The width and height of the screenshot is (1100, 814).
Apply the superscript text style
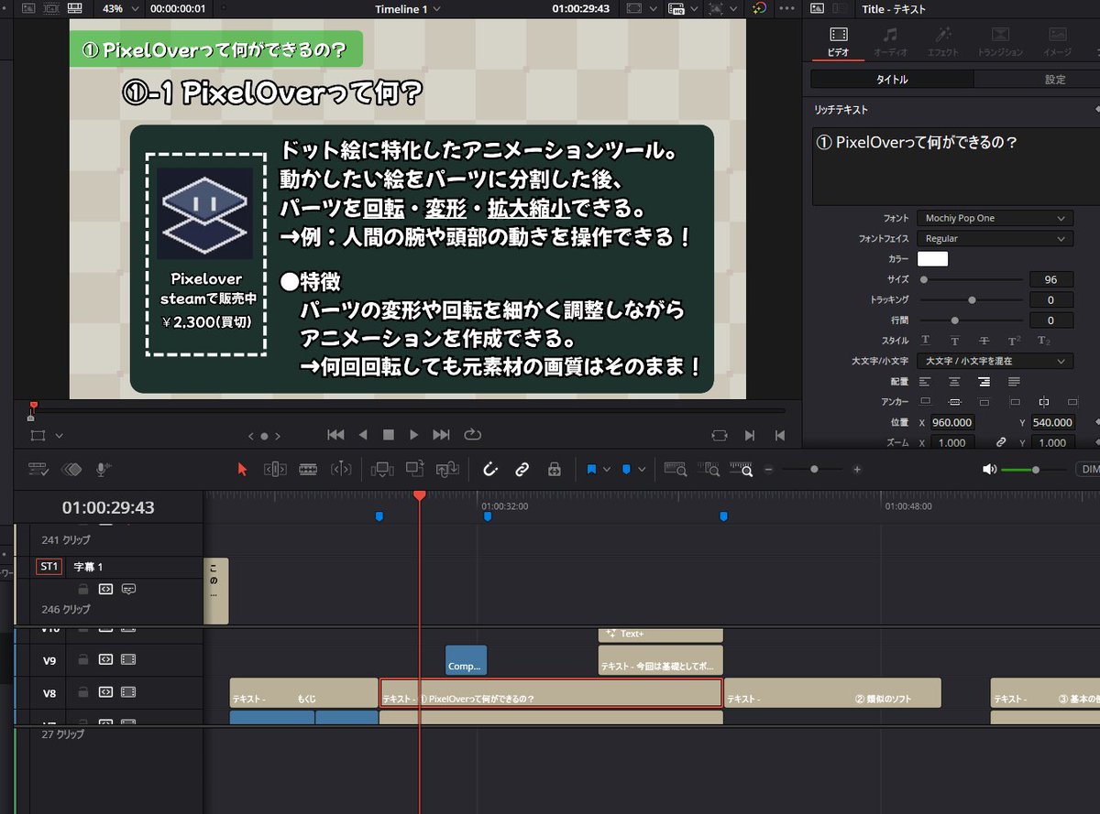(1014, 341)
